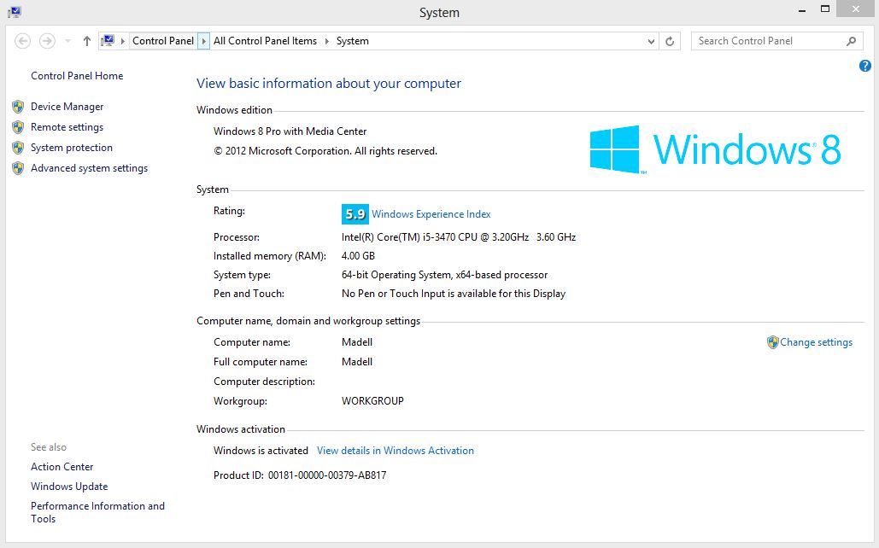Viewport: 879px width, 548px height.
Task: Open the chevron after Control Panel breadcrumb
Action: 202,40
